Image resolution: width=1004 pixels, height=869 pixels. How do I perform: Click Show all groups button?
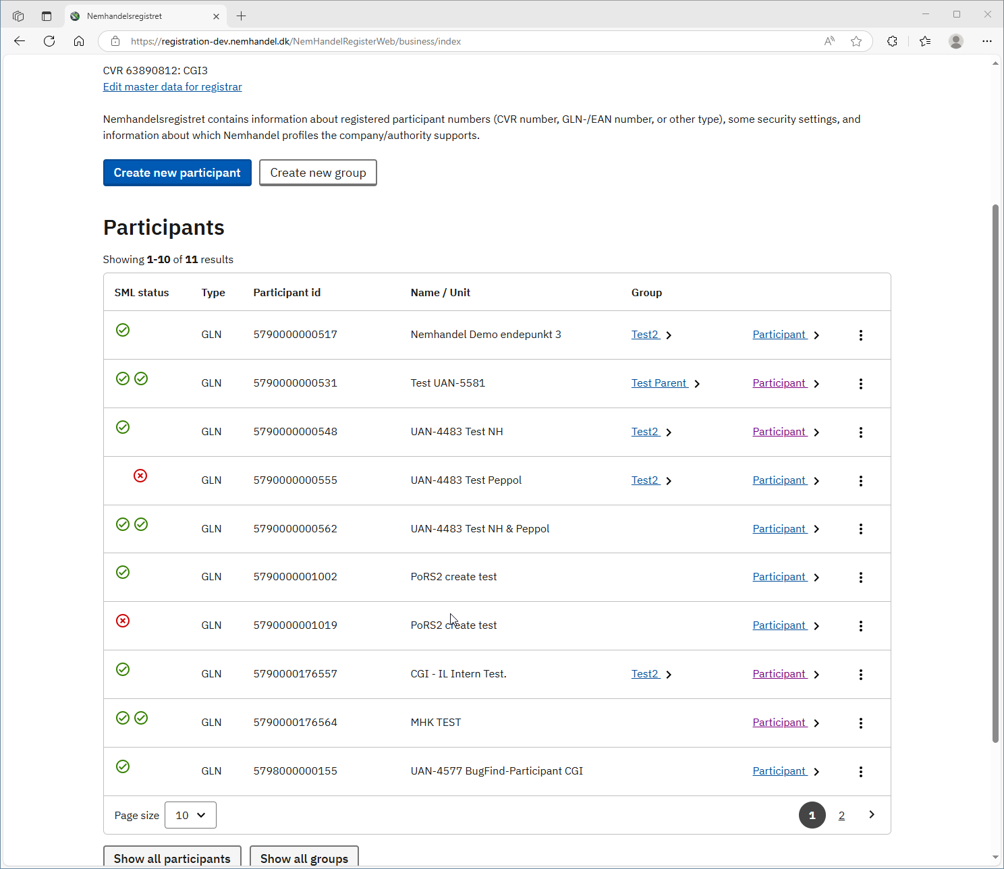[x=304, y=857]
